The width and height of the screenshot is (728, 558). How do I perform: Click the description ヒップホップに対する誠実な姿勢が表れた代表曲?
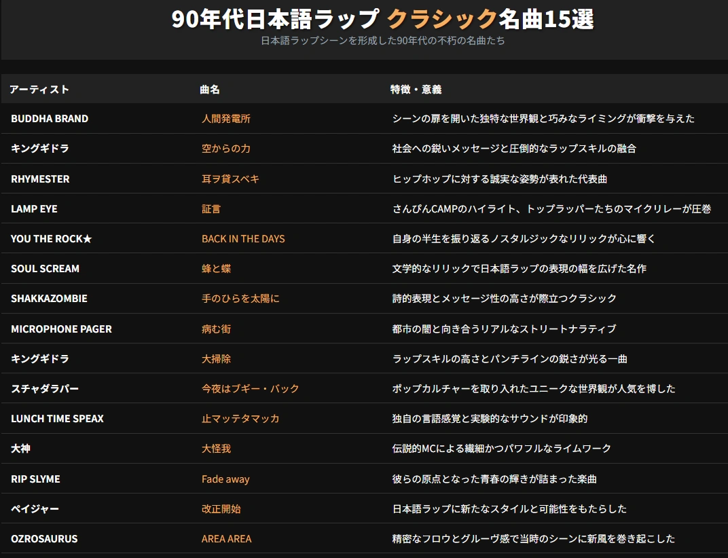pyautogui.click(x=500, y=179)
